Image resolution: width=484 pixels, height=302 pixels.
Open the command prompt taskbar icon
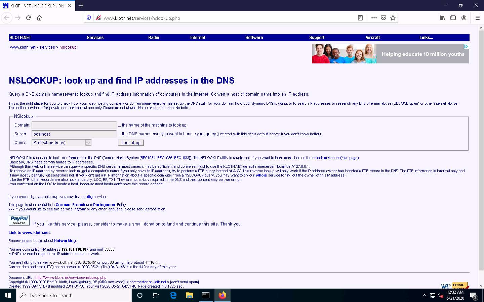206,295
